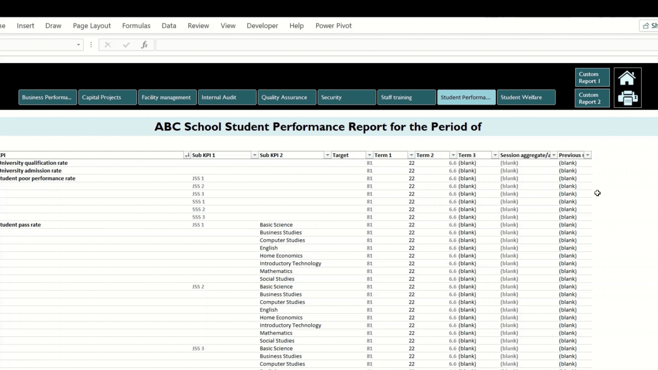Switch to the Page Layout tab
This screenshot has height=370, width=658.
point(92,26)
